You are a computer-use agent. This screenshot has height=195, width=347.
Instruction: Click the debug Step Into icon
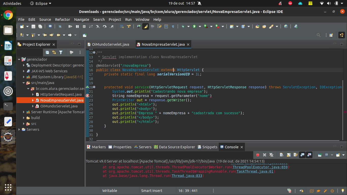[98, 26]
